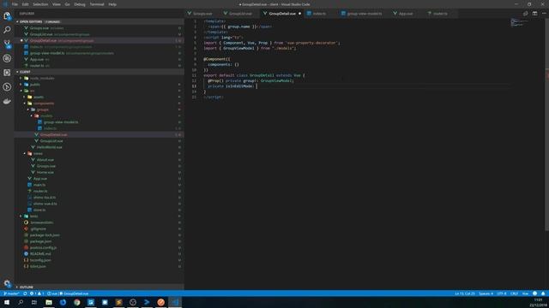Open the Docker view in activity bar

point(7,101)
